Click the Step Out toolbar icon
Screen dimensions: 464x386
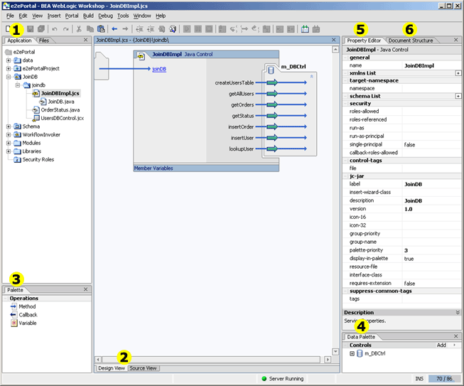pyautogui.click(x=255, y=28)
